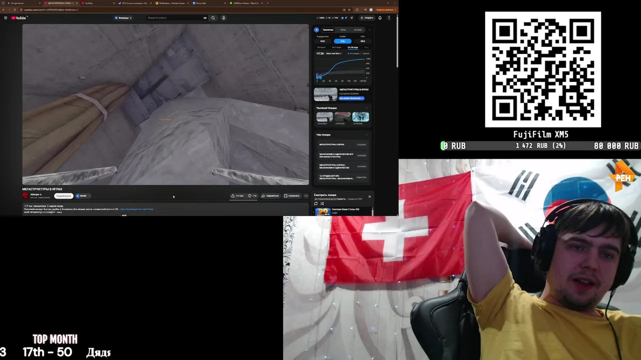Screen dimensions: 641x360
Task: Dislike the video with thumbs down
Action: 252,196
